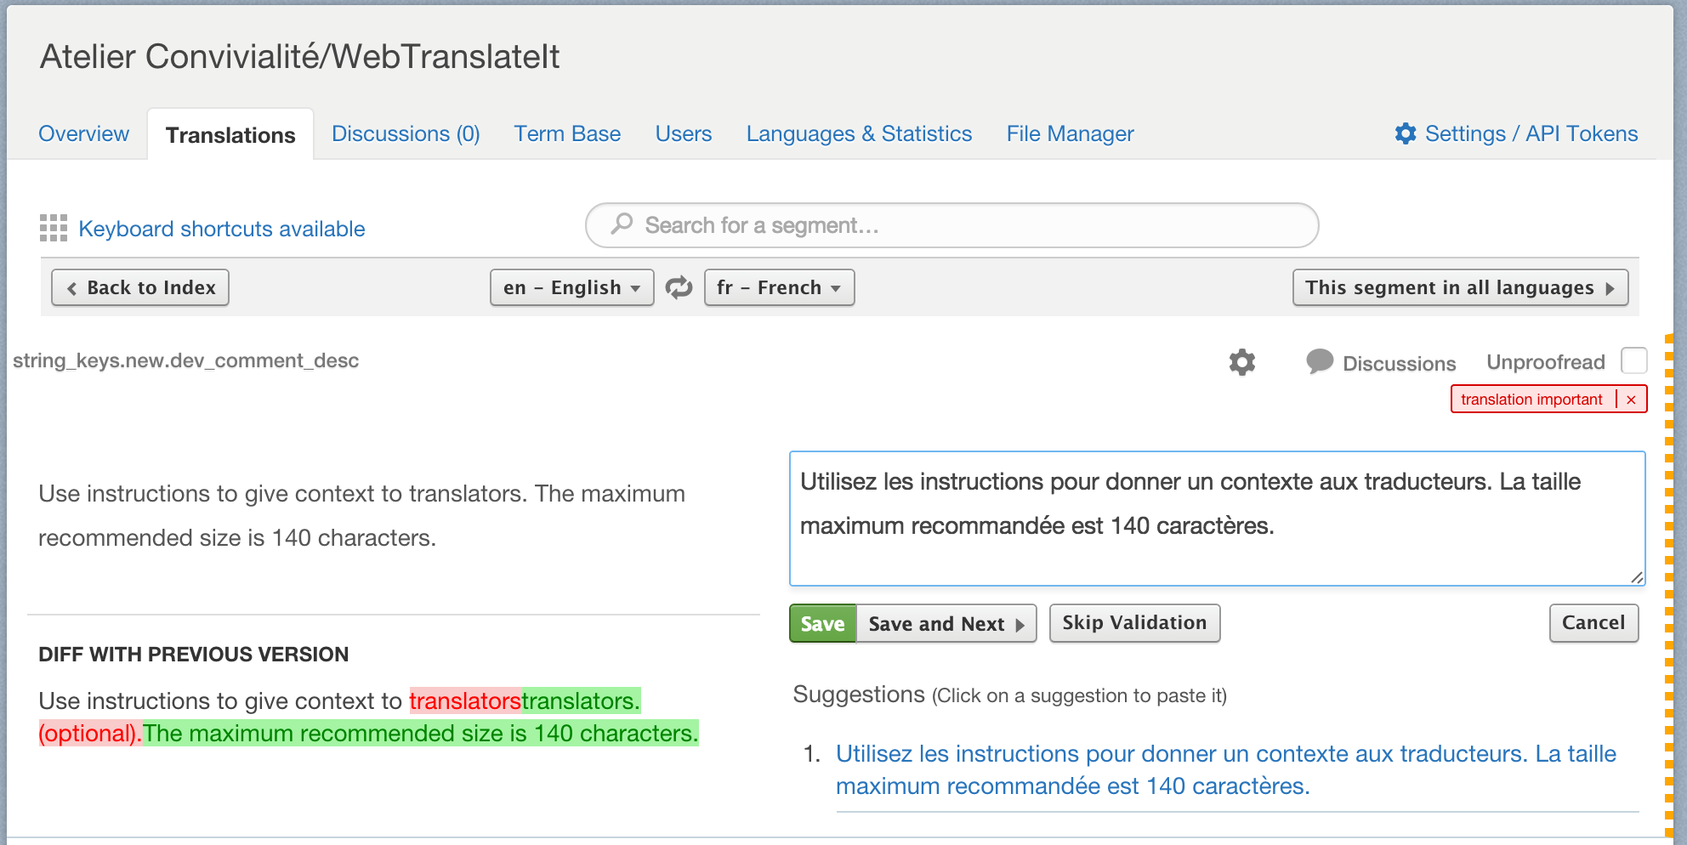Image resolution: width=1687 pixels, height=845 pixels.
Task: Switch to the Users tab
Action: (683, 133)
